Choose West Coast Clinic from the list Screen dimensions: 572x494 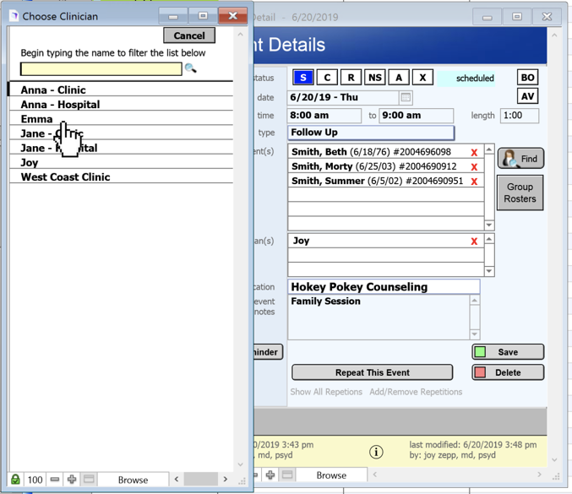point(65,177)
